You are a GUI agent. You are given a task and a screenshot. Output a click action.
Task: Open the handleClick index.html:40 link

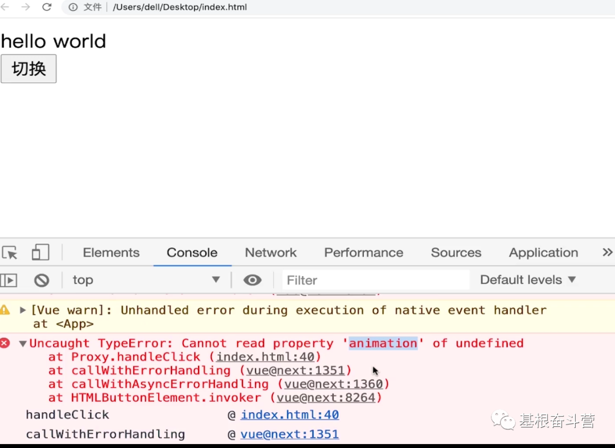(289, 415)
